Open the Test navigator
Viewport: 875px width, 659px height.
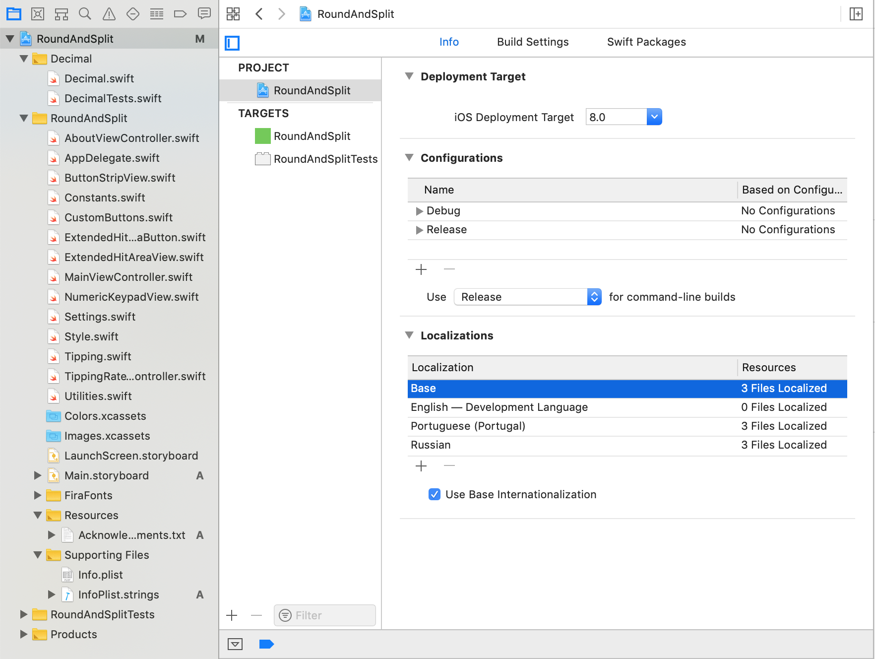(133, 14)
